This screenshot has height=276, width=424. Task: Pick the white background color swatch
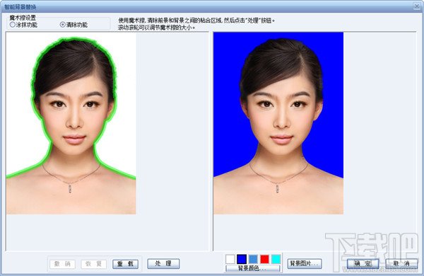point(230,259)
